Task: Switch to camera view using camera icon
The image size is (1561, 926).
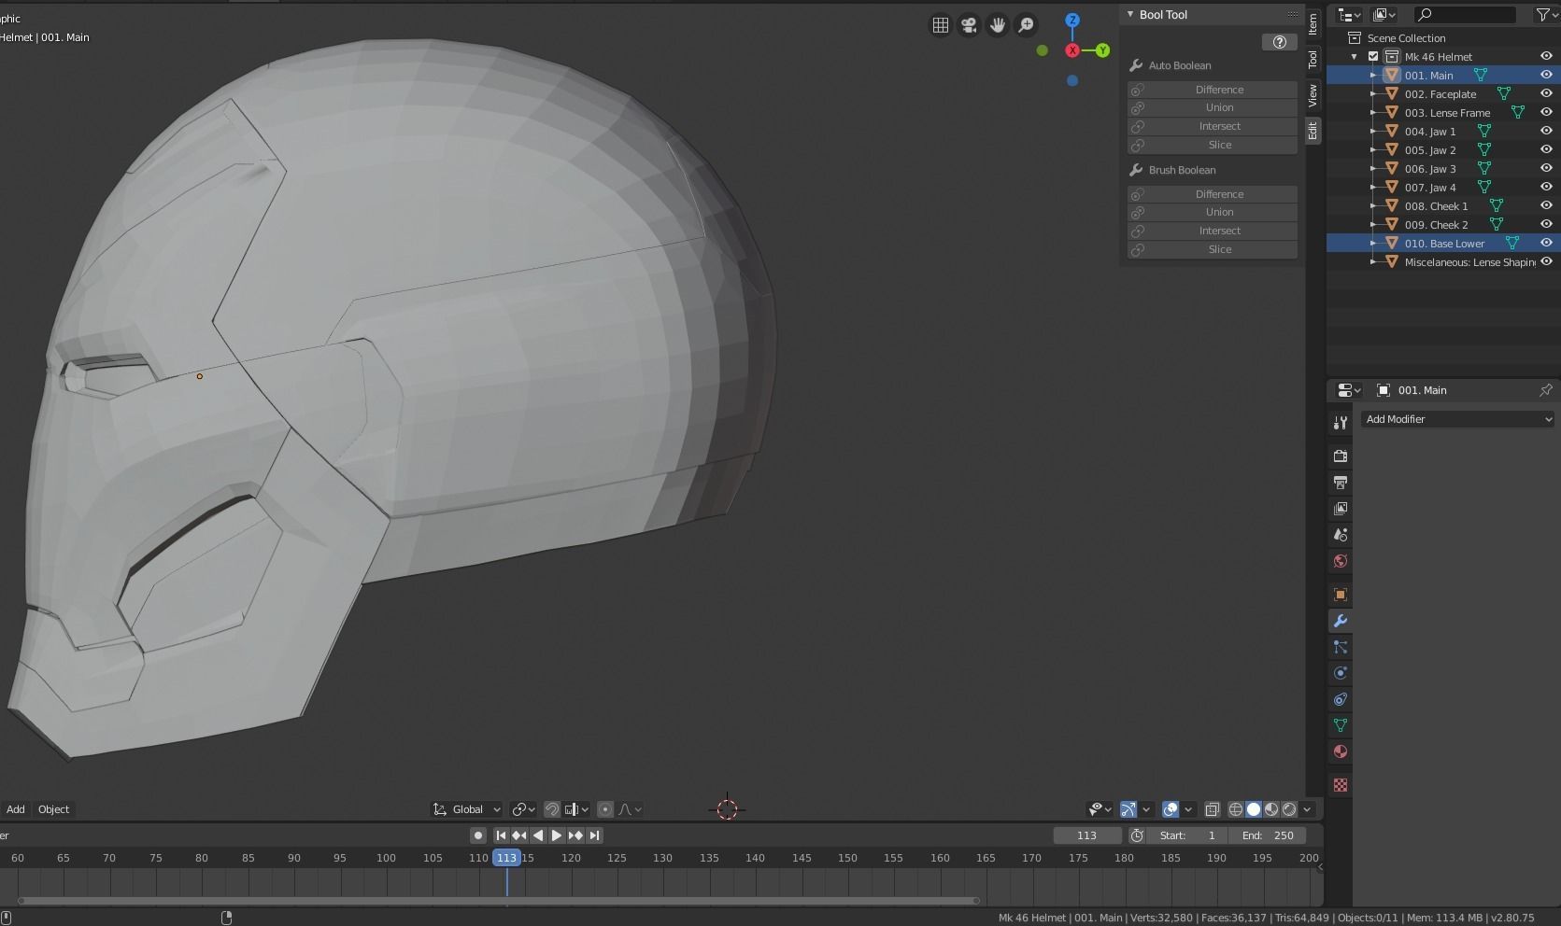Action: click(x=969, y=25)
